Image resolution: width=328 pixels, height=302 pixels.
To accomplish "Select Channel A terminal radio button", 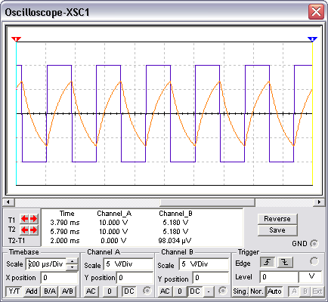I will tap(147, 291).
